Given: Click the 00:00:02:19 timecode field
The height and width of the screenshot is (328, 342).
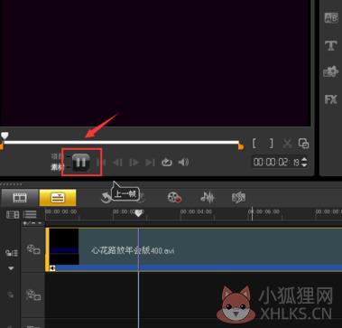Looking at the screenshot, I should click(276, 163).
